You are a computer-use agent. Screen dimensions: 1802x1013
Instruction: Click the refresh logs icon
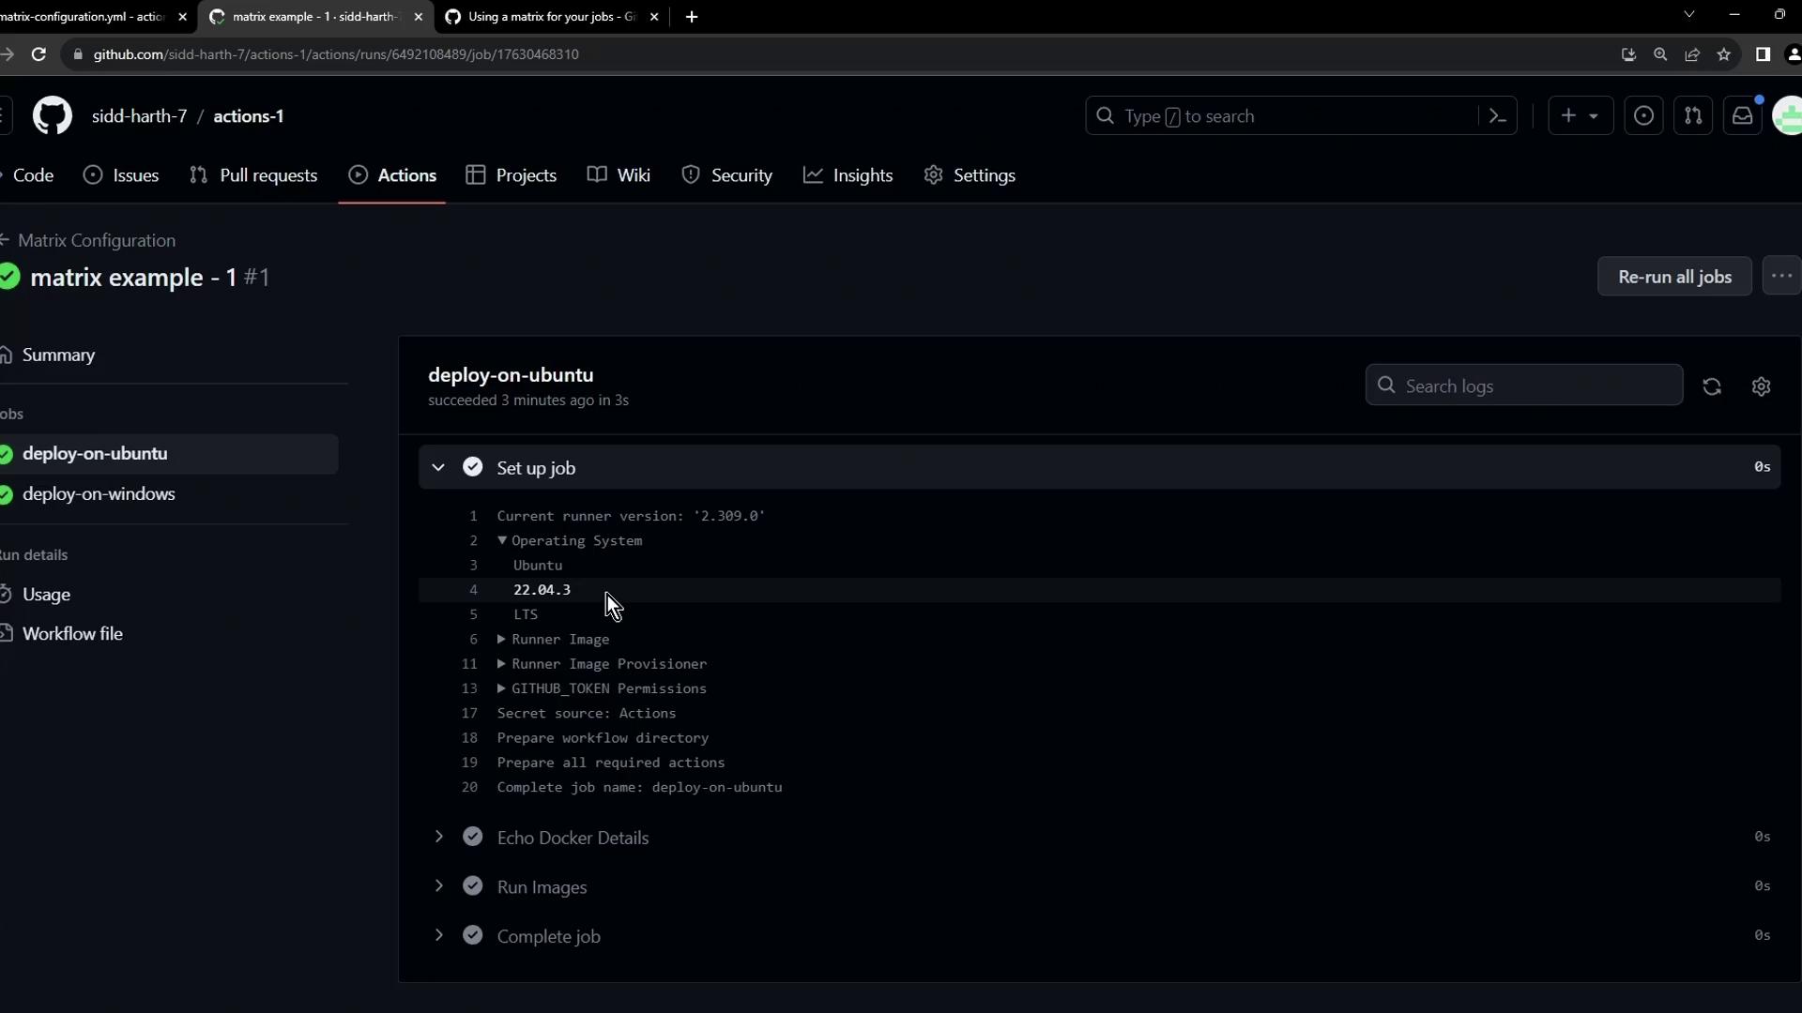tap(1712, 386)
